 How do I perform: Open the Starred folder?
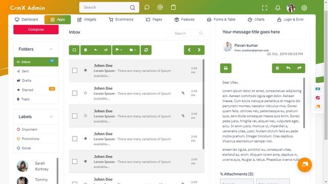click(x=36, y=90)
